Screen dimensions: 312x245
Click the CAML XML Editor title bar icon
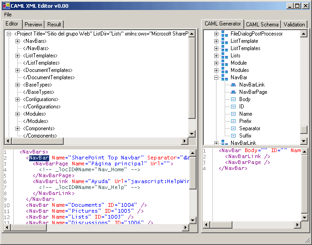coord(6,6)
